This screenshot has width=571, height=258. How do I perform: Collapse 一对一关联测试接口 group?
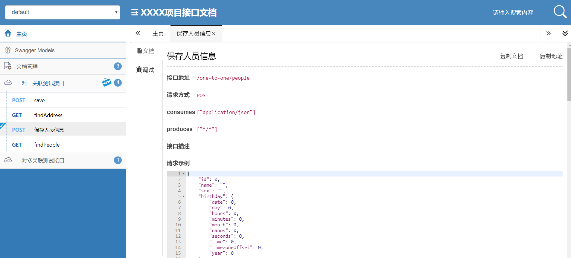click(x=63, y=83)
